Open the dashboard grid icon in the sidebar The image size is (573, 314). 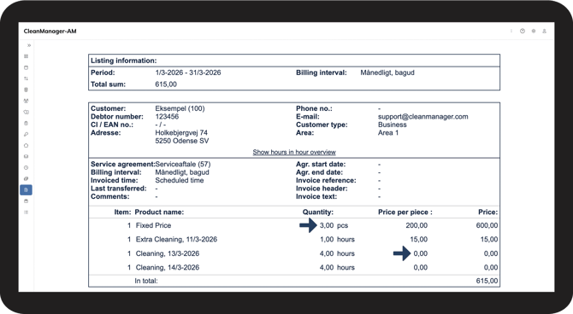tap(26, 56)
